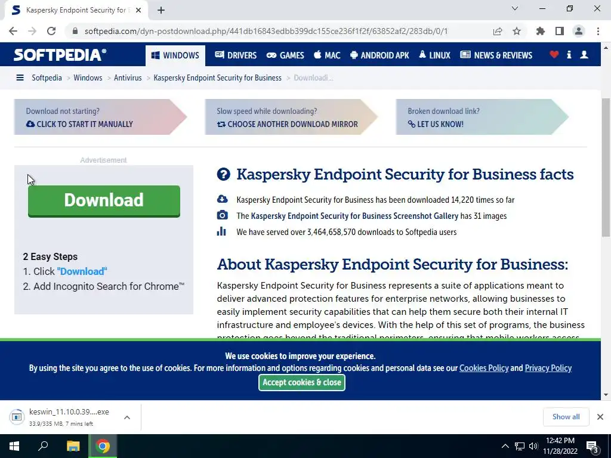Open the red heart favorites icon

pos(554,54)
